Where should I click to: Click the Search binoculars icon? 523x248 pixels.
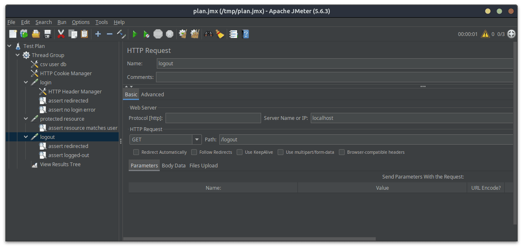(208, 34)
